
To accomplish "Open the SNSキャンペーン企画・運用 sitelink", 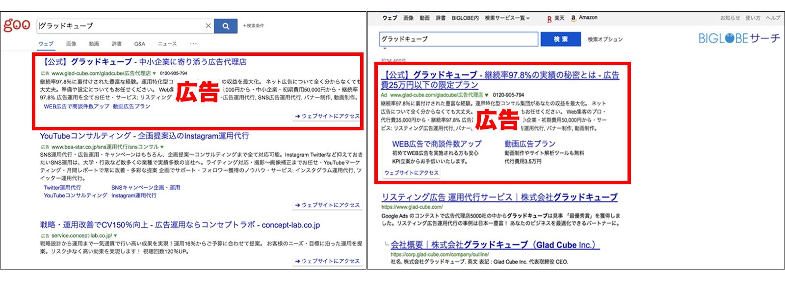I will pyautogui.click(x=146, y=188).
